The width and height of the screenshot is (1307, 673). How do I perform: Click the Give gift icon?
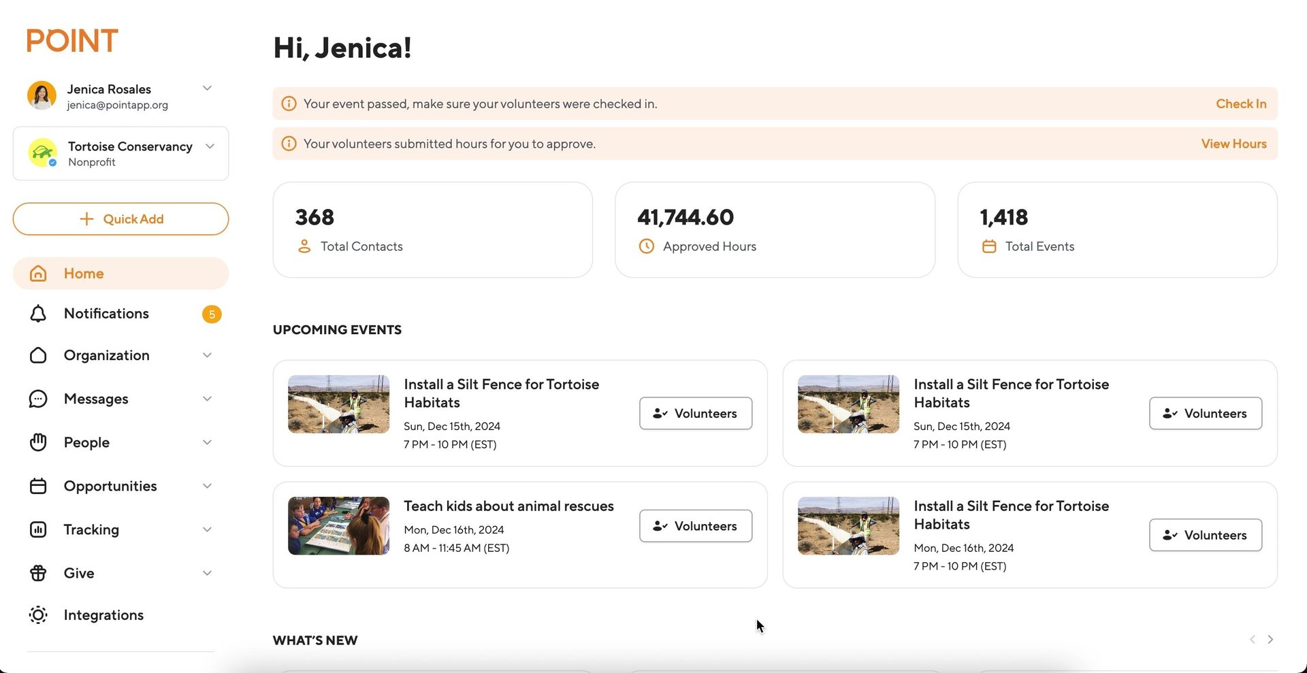(38, 573)
